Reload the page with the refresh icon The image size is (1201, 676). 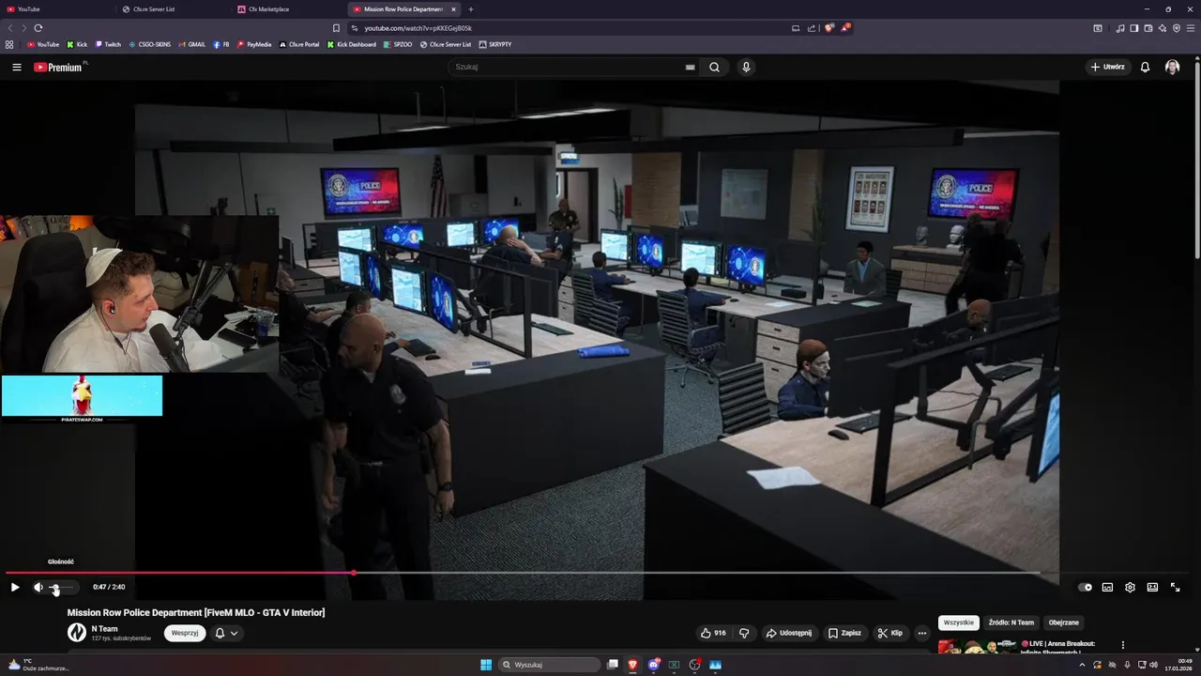(38, 28)
